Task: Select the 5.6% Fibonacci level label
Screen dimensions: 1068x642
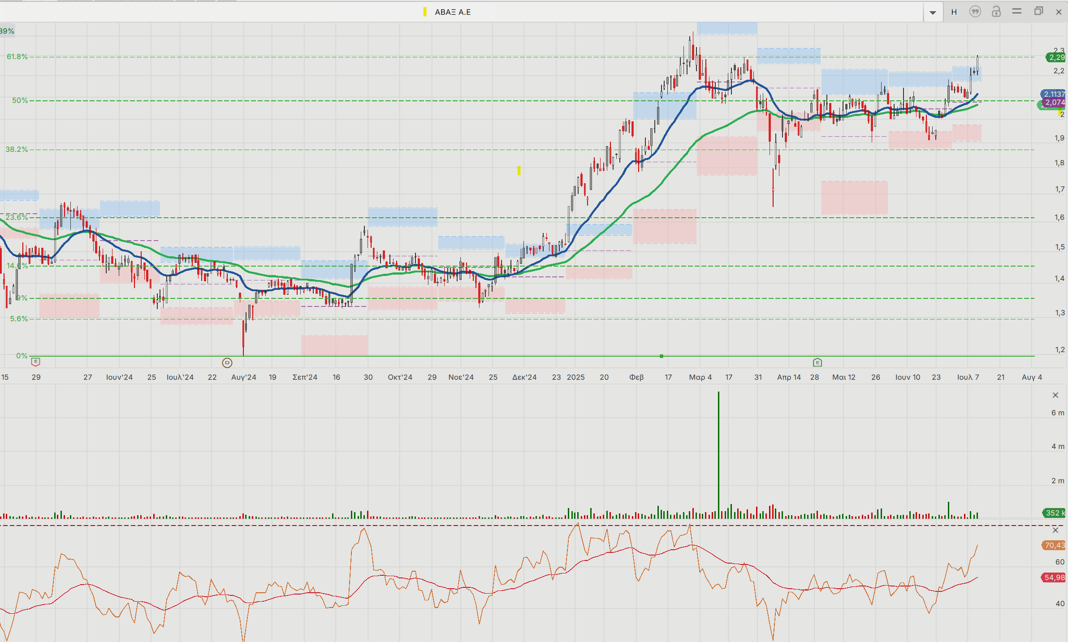Action: point(19,319)
